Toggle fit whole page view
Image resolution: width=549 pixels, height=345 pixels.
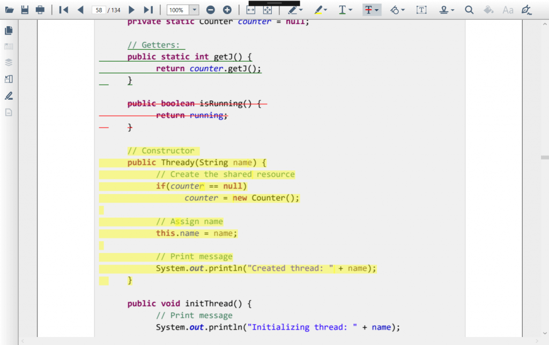click(268, 10)
